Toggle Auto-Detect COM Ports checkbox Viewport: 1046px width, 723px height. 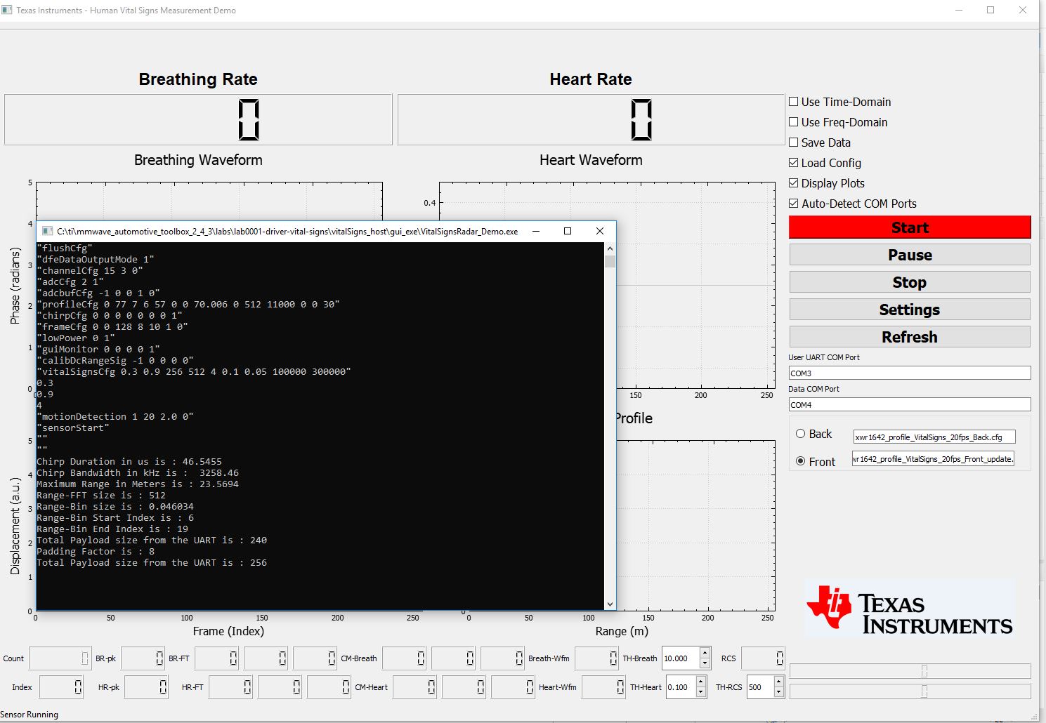pos(794,204)
